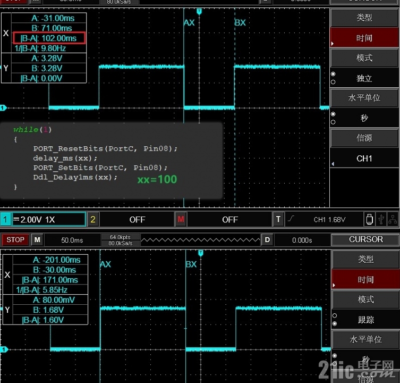
Task: Click the |B-A|: 0.00V voltage readout
Action: pyautogui.click(x=41, y=78)
